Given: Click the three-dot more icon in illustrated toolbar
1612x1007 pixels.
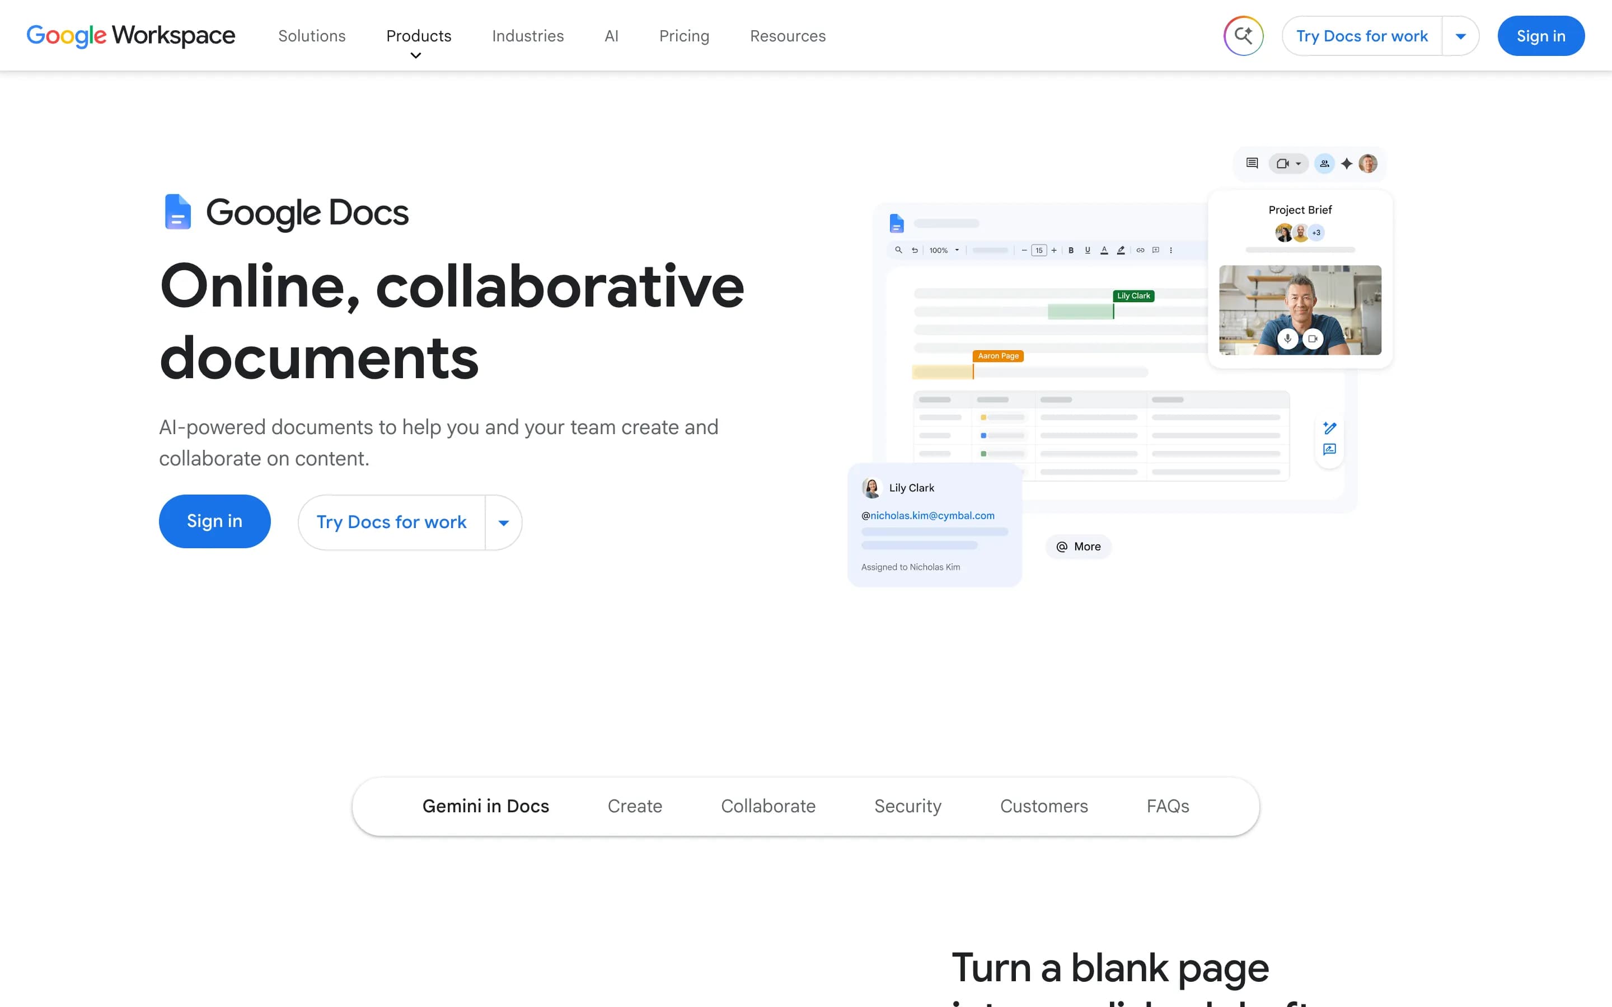Looking at the screenshot, I should (x=1171, y=251).
